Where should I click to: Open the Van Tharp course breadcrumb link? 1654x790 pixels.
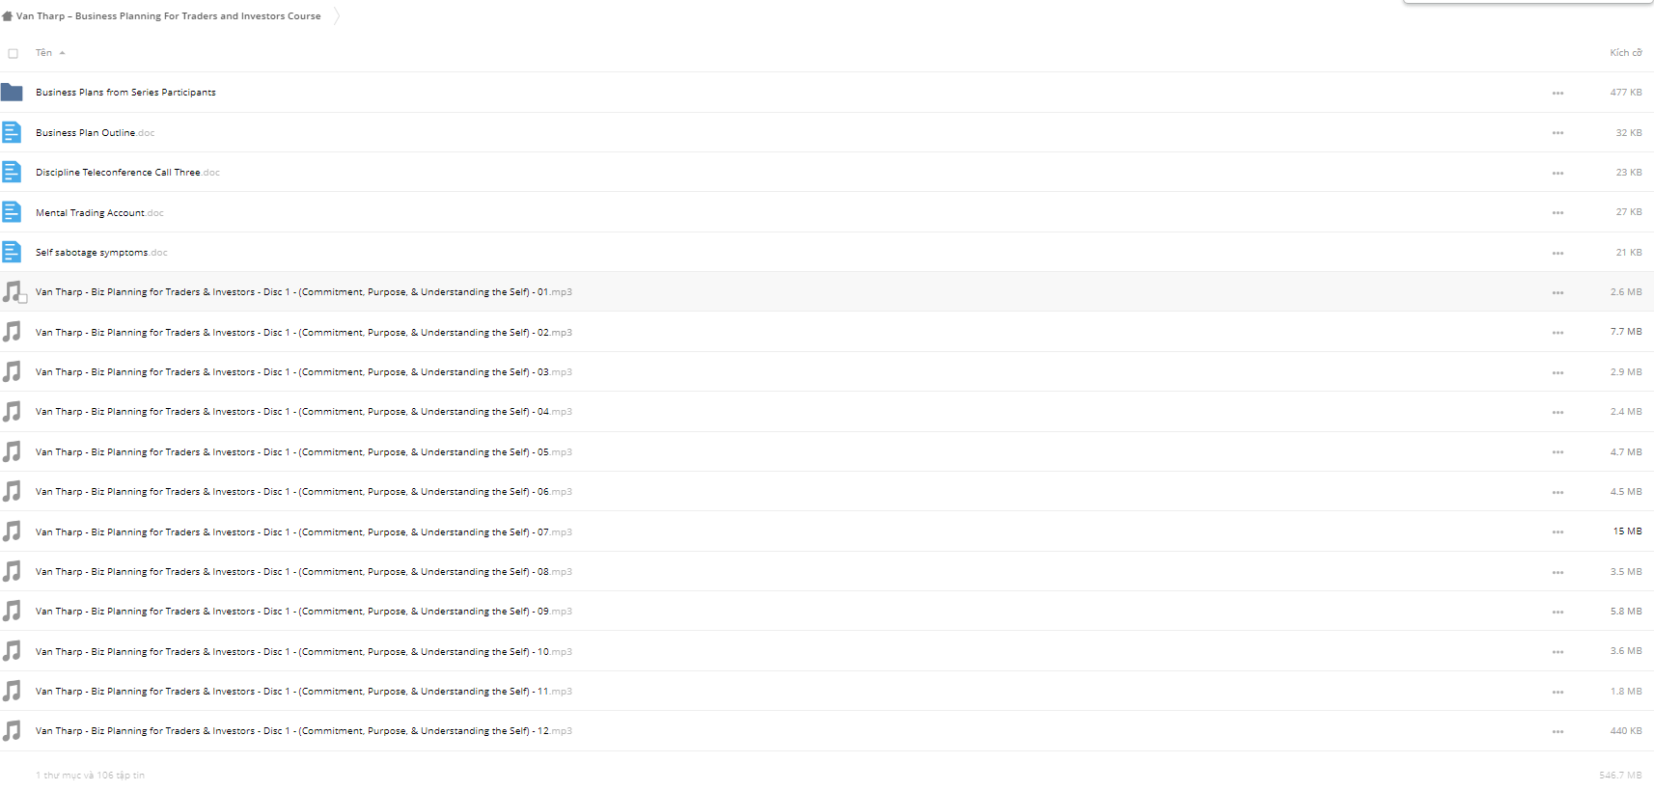(x=168, y=16)
